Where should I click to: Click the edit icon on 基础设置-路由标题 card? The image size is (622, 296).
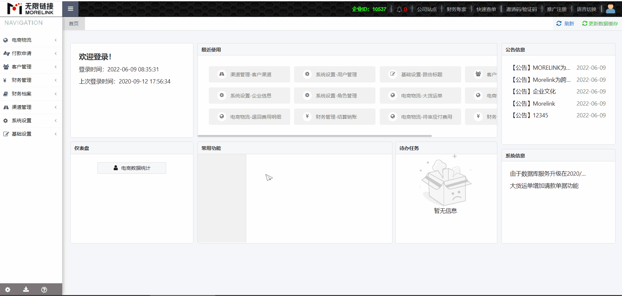pos(393,74)
